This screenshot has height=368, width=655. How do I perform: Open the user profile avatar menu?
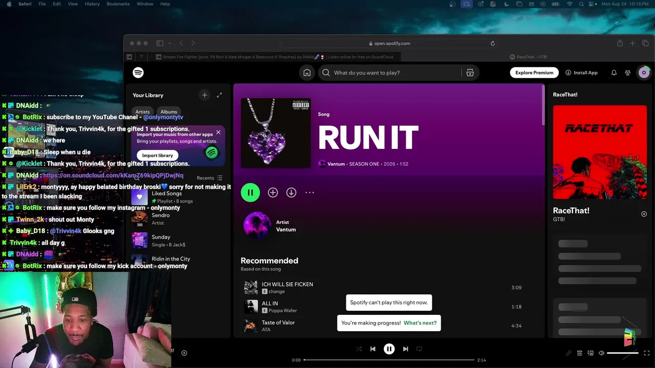tap(644, 73)
